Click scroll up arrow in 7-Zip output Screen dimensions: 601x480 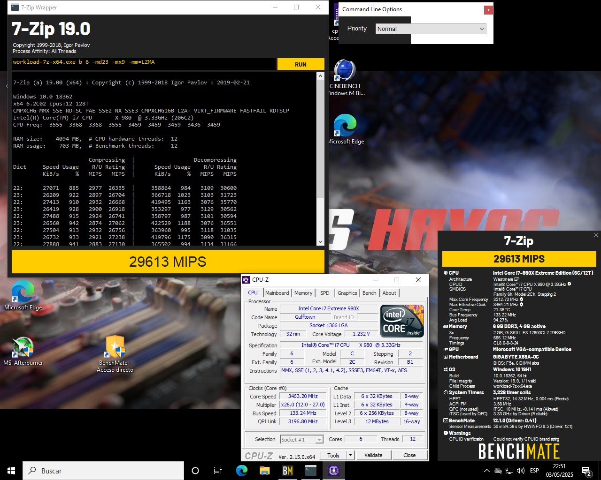(x=320, y=76)
